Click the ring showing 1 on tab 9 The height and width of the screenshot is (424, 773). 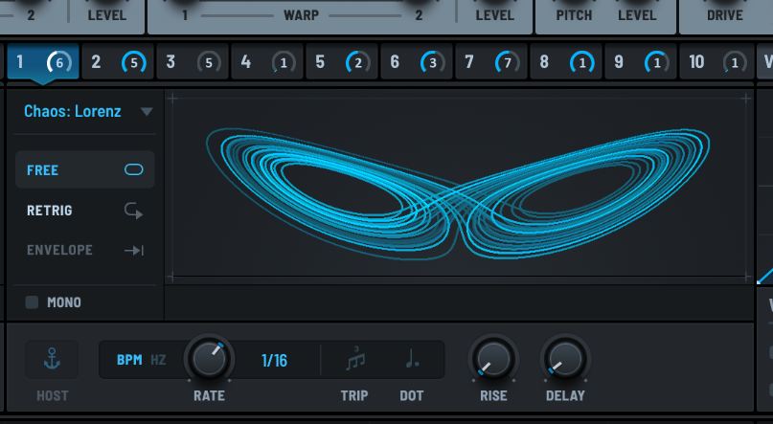pyautogui.click(x=657, y=62)
